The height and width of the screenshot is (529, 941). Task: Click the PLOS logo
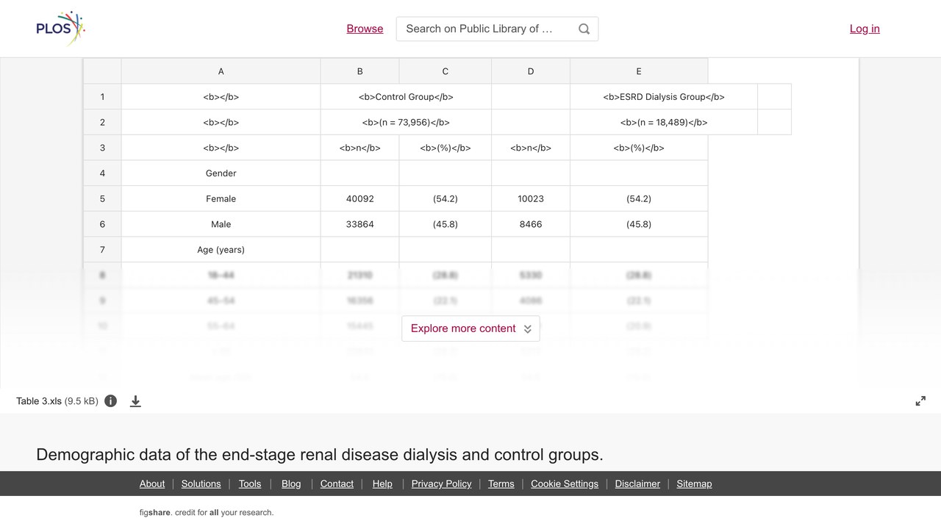pos(61,29)
